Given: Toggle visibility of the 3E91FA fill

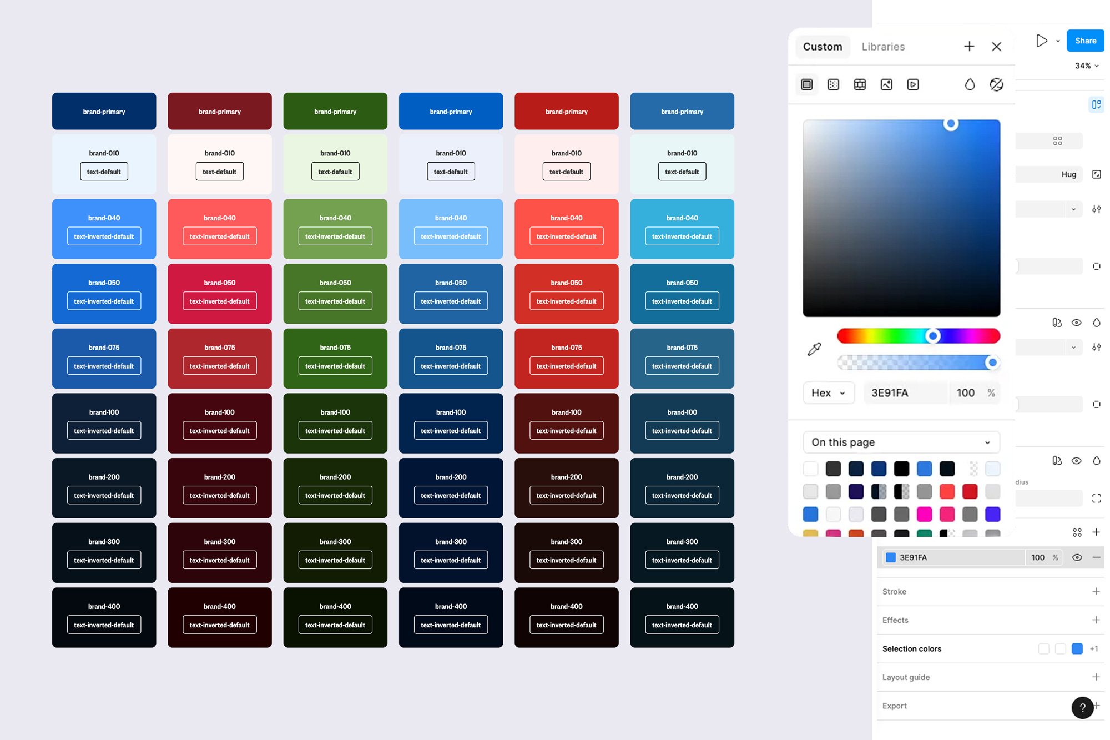Looking at the screenshot, I should pyautogui.click(x=1077, y=557).
